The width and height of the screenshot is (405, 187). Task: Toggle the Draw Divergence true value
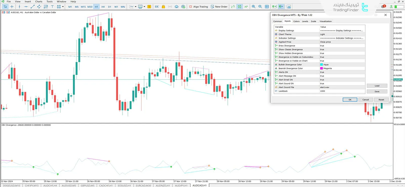tap(342, 46)
